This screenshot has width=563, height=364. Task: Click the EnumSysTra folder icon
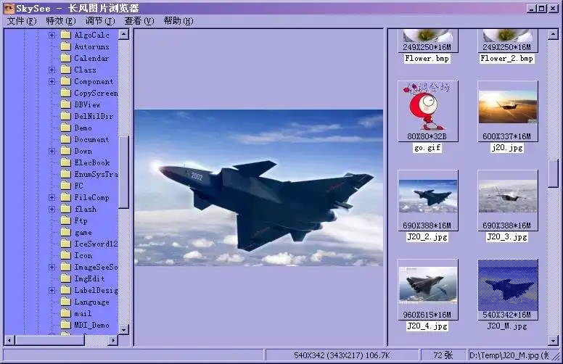66,174
